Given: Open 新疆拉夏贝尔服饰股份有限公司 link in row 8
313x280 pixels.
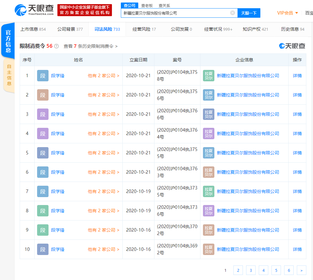Looking at the screenshot, I should [x=248, y=211].
